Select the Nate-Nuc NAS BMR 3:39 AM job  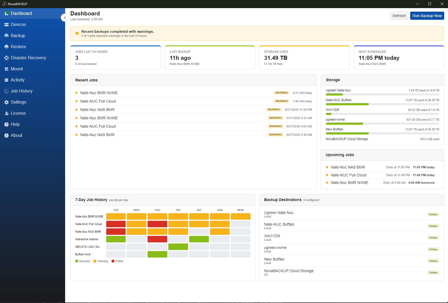point(193,135)
